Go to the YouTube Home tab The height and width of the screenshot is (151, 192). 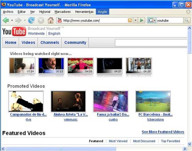[x=11, y=42]
